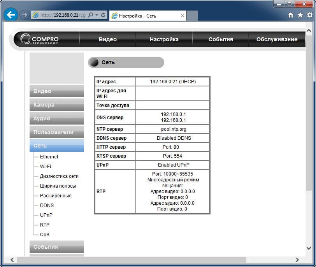
Task: Click the refresh icon in address bar
Action: (x=103, y=15)
